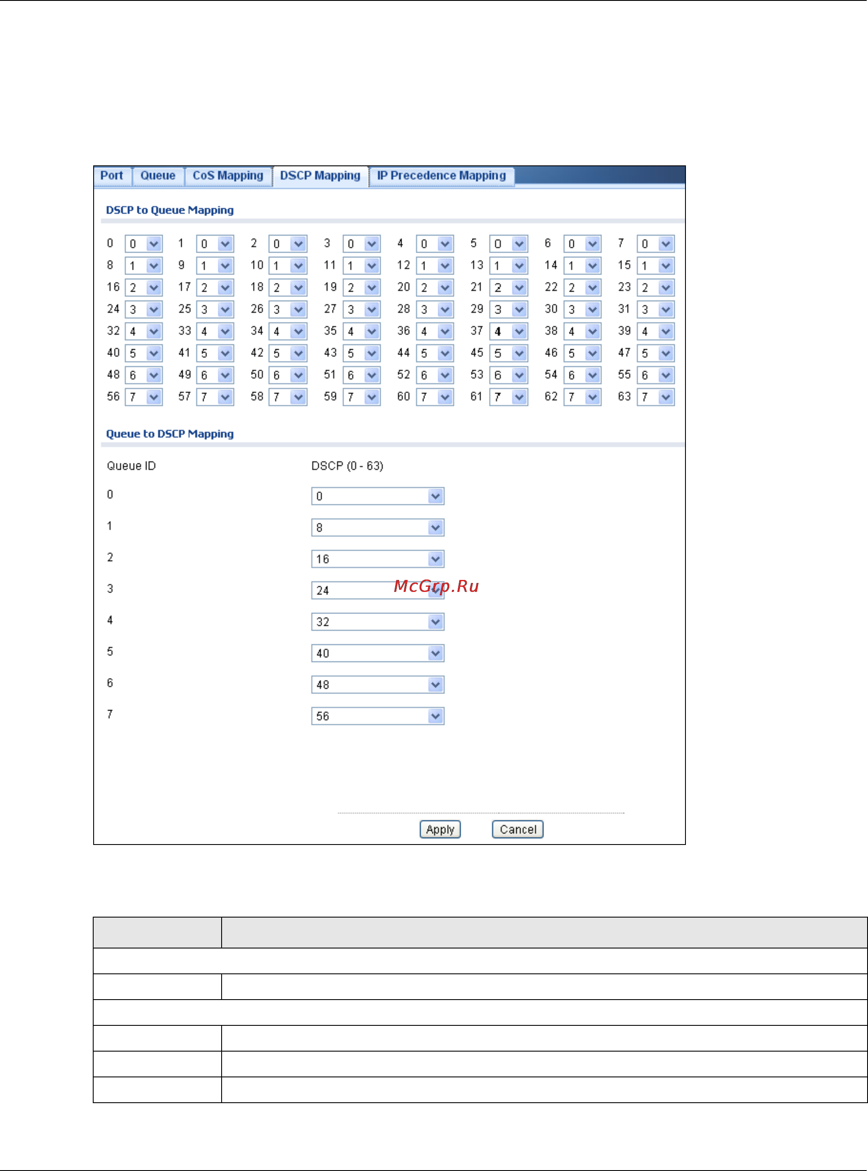Expand queue dropdown for DSCP 62

click(x=582, y=397)
